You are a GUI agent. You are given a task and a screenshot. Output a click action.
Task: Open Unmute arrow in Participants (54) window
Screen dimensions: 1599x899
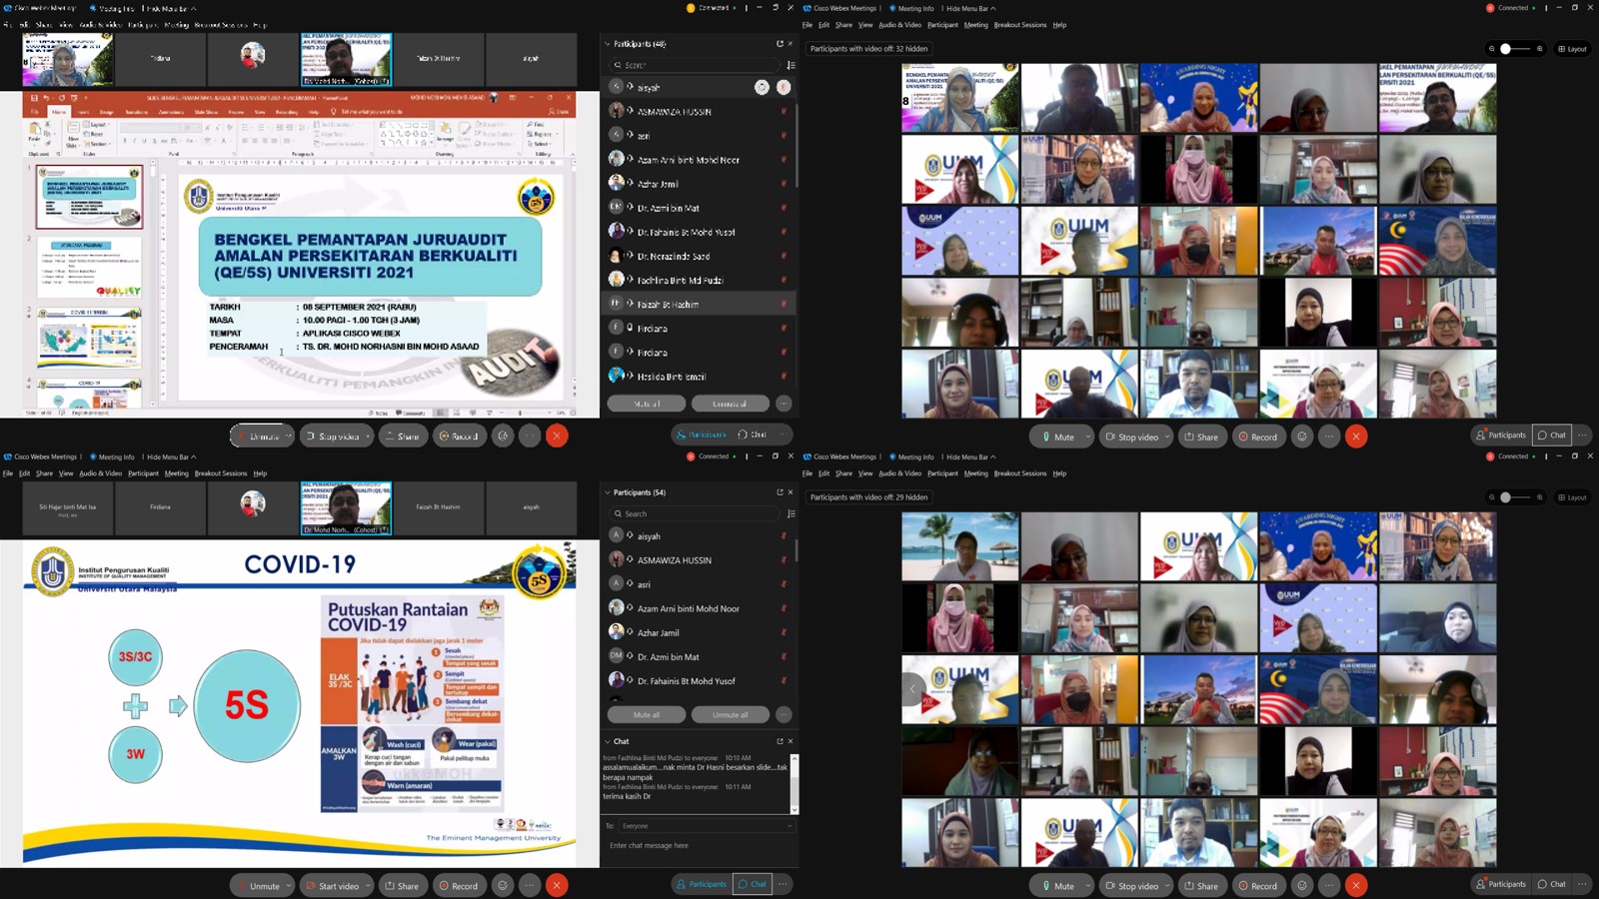click(x=289, y=886)
